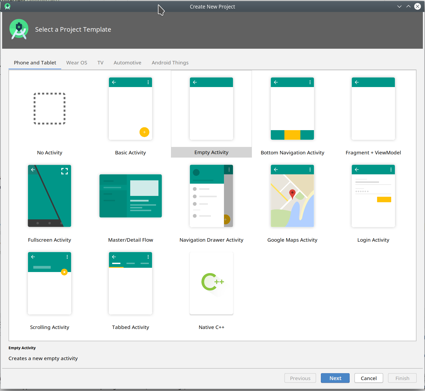This screenshot has height=391, width=425.
Task: Choose the Fullscreen Activity template
Action: [50, 196]
